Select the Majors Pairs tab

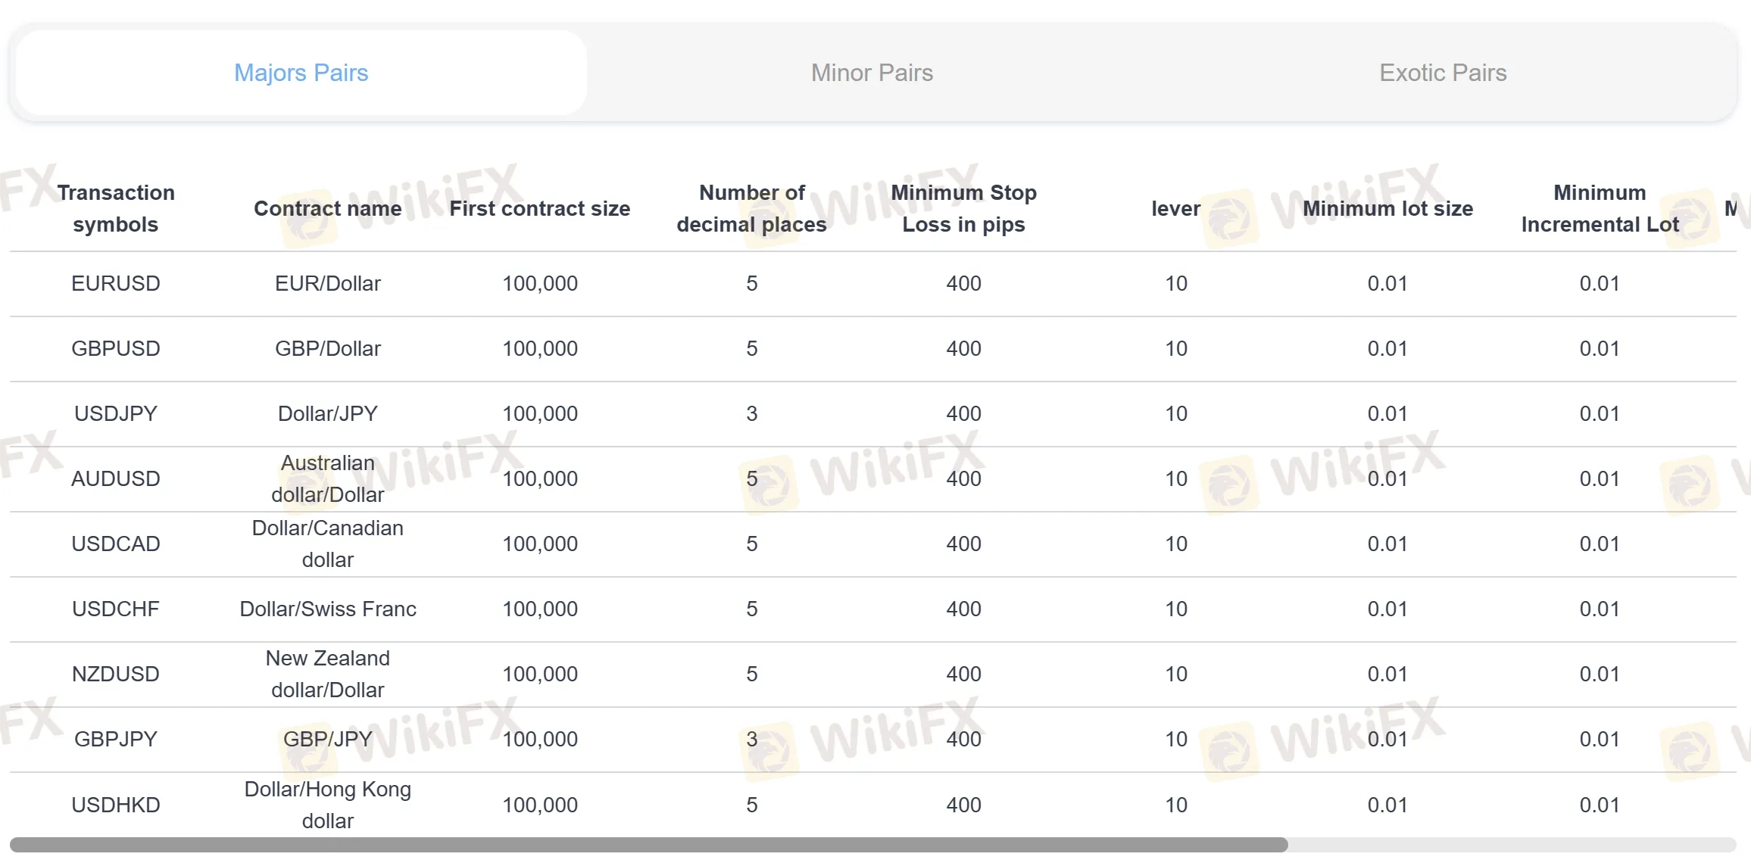coord(301,72)
